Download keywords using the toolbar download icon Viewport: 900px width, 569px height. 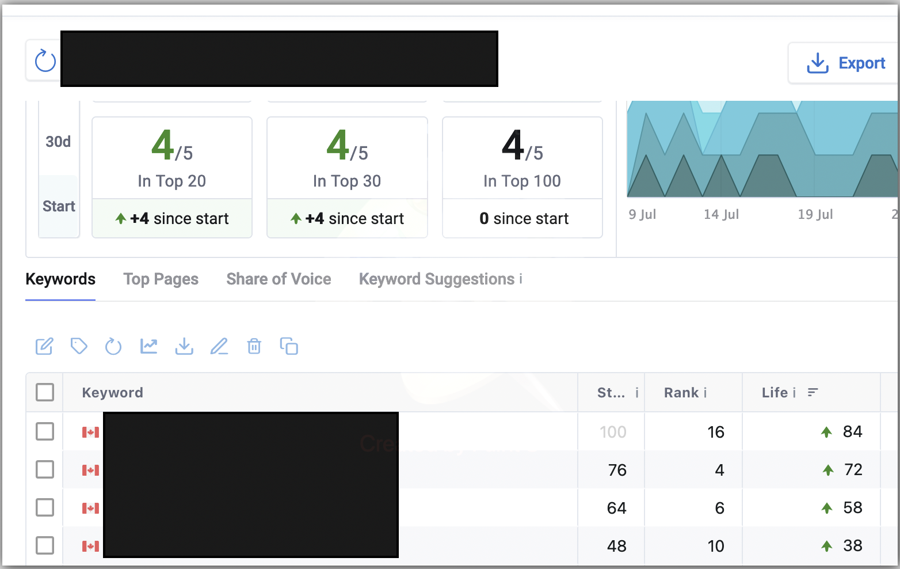pyautogui.click(x=184, y=346)
